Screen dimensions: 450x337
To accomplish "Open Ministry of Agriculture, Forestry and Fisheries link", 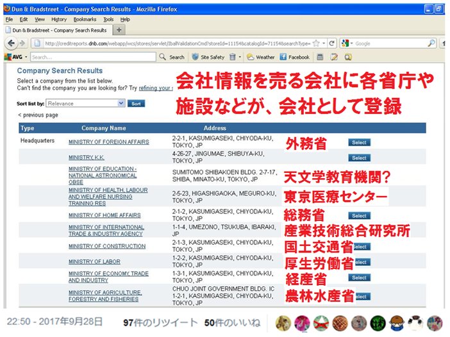I will 105,296.
